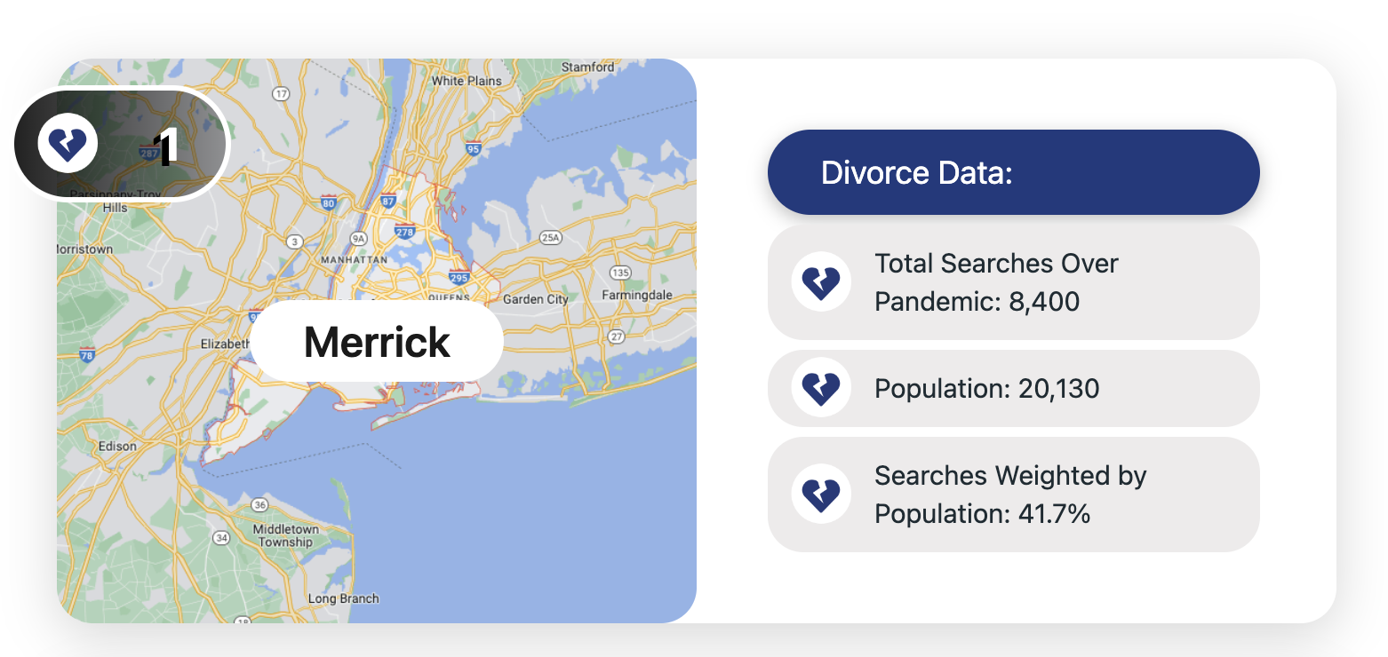This screenshot has height=657, width=1388.
Task: Click White Plains label on the map
Action: click(467, 81)
